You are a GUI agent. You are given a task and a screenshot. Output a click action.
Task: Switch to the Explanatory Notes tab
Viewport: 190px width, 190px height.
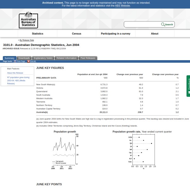point(43,58)
